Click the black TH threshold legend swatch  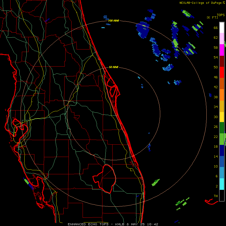(x=222, y=195)
